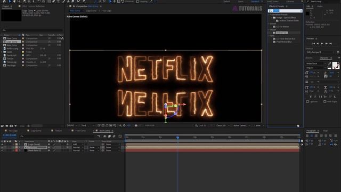The width and height of the screenshot is (341, 192).
Task: Open blending mode dropdown for Black Solid layer
Action: pos(78,150)
